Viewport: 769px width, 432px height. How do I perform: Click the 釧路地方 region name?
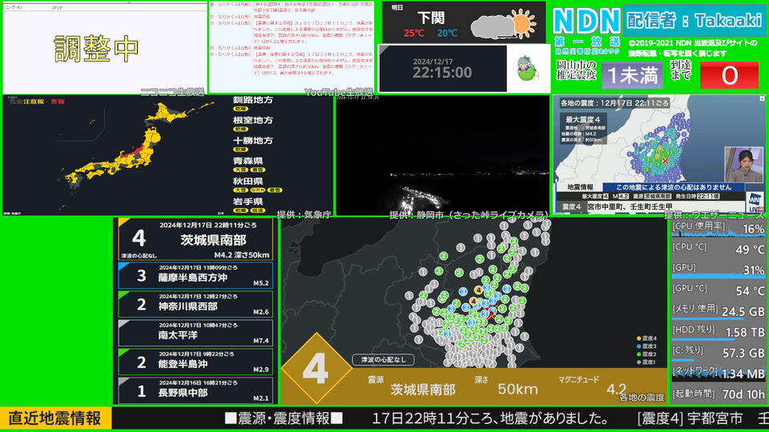point(253,100)
